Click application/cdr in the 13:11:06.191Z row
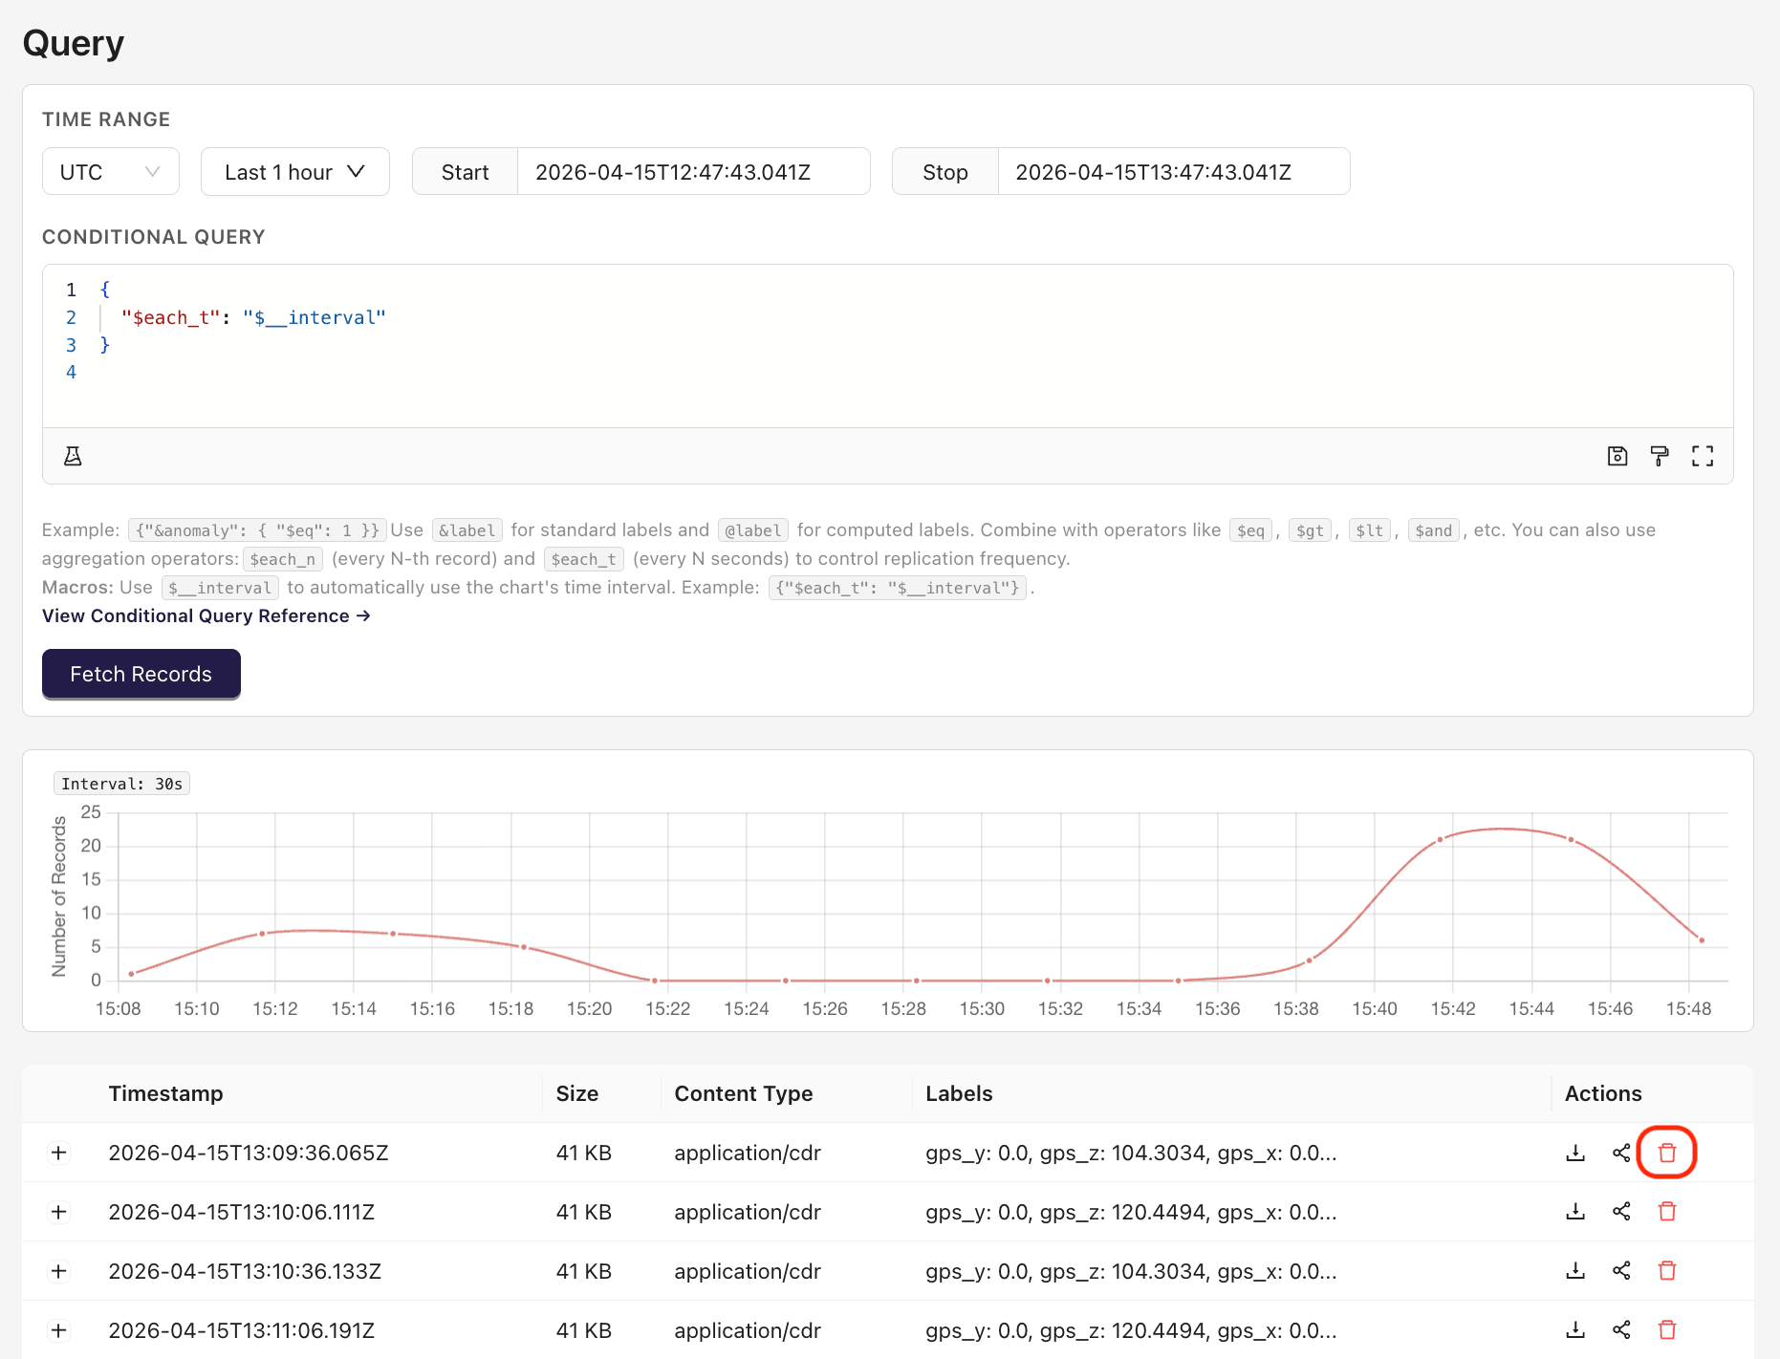Screen dimensions: 1780x1359 pyautogui.click(x=748, y=1330)
